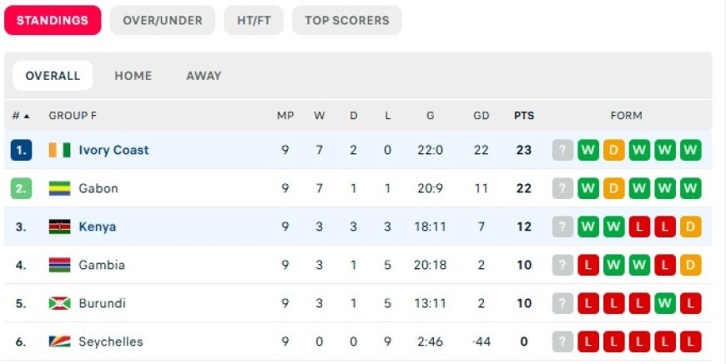Open the HT/FT tab
726x364 pixels.
(x=254, y=21)
